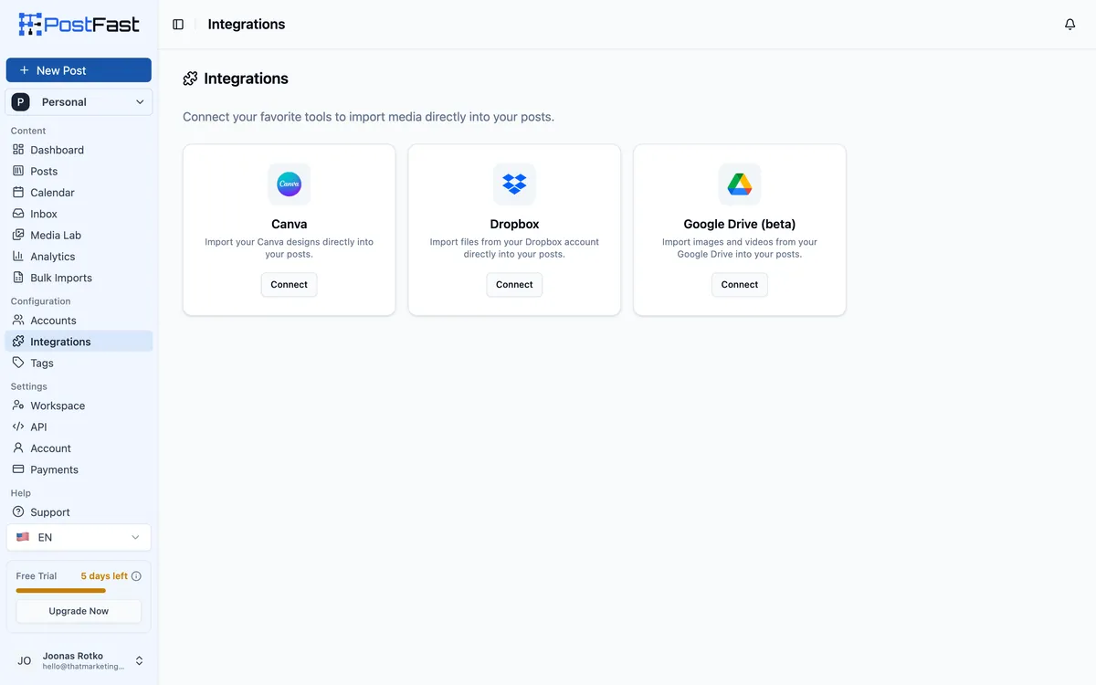
Task: Go to Posts section
Action: pos(79,171)
